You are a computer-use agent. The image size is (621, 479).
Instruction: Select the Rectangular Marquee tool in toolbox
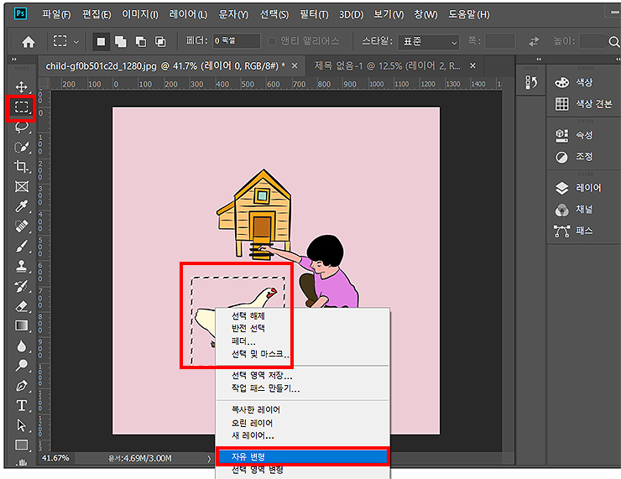tap(21, 107)
